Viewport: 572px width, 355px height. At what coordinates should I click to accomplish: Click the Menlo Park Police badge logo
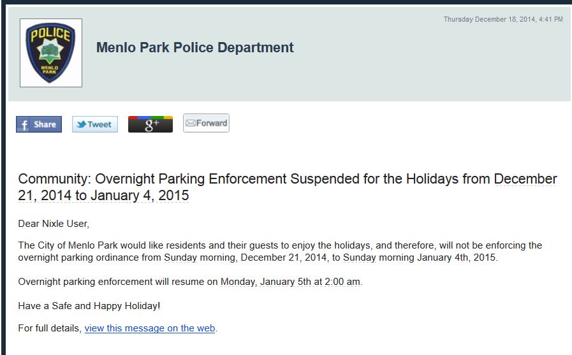51,52
